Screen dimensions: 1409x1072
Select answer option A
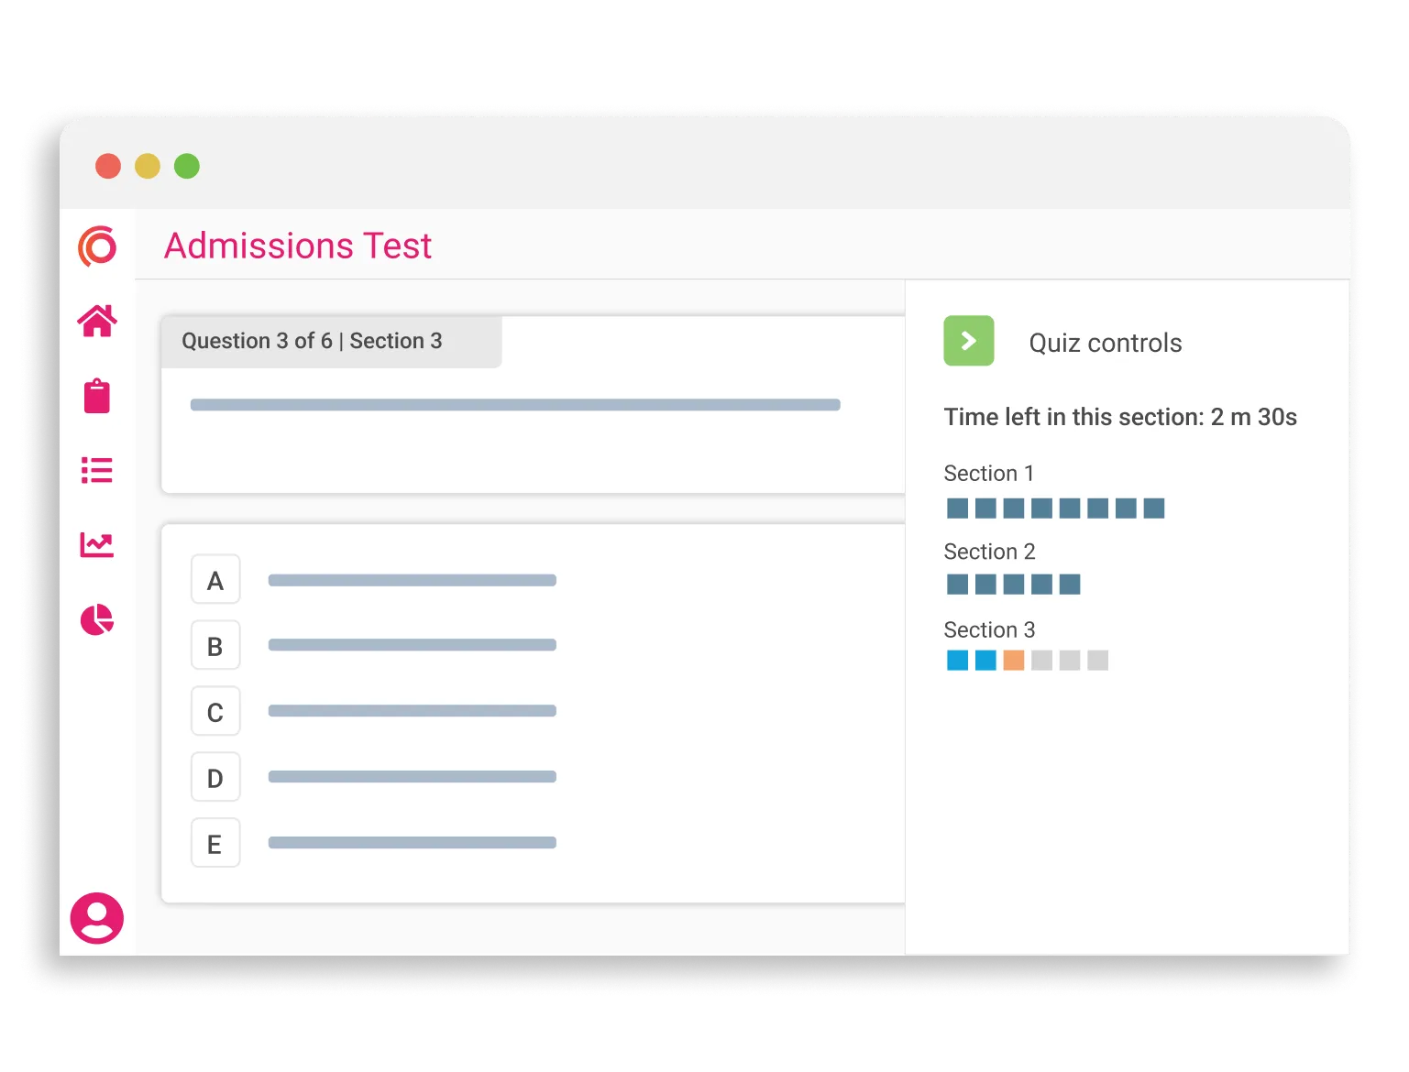215,579
